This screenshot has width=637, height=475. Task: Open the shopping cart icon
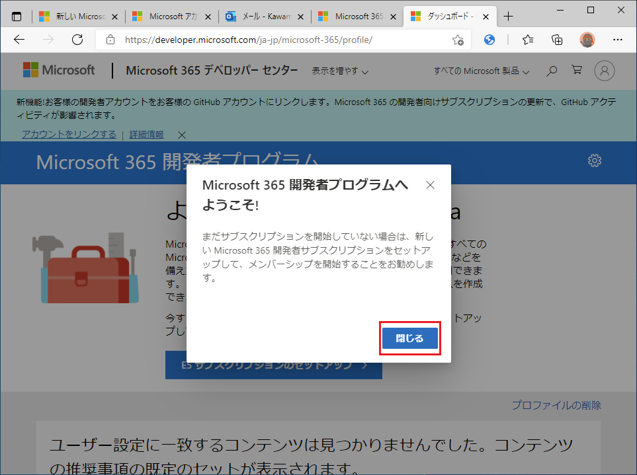pyautogui.click(x=576, y=70)
